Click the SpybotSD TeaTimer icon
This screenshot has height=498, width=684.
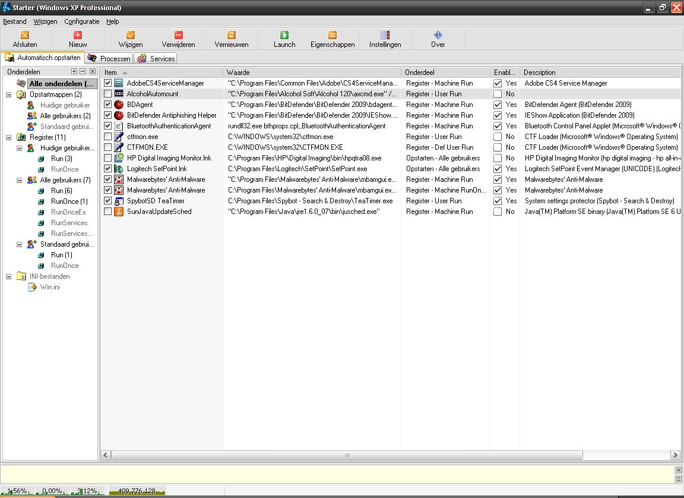click(119, 201)
